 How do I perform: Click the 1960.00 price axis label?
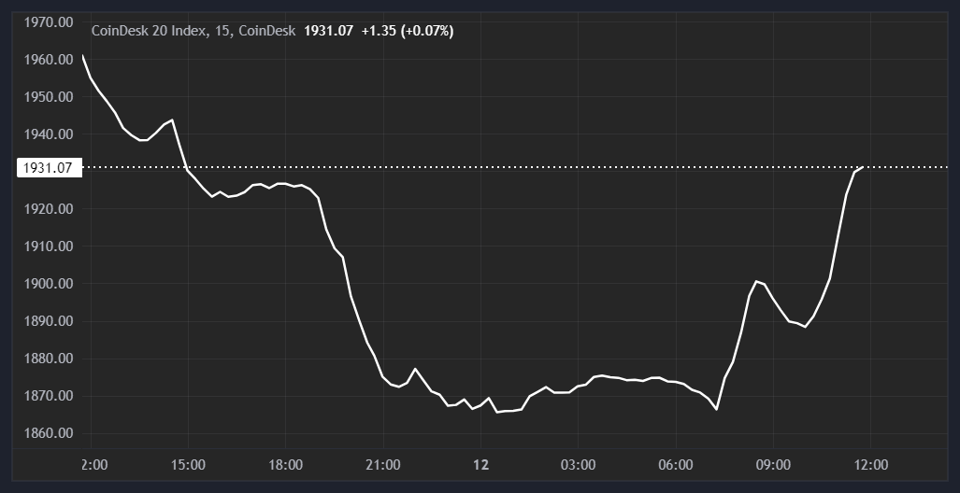click(49, 60)
